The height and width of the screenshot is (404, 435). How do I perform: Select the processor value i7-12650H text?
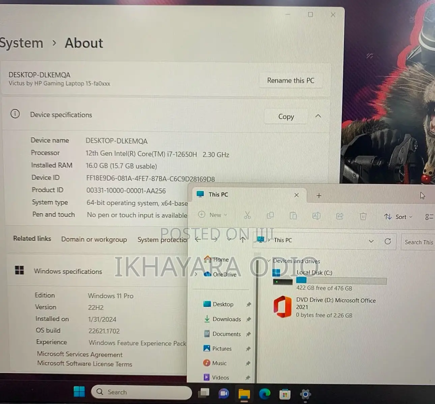pos(157,154)
